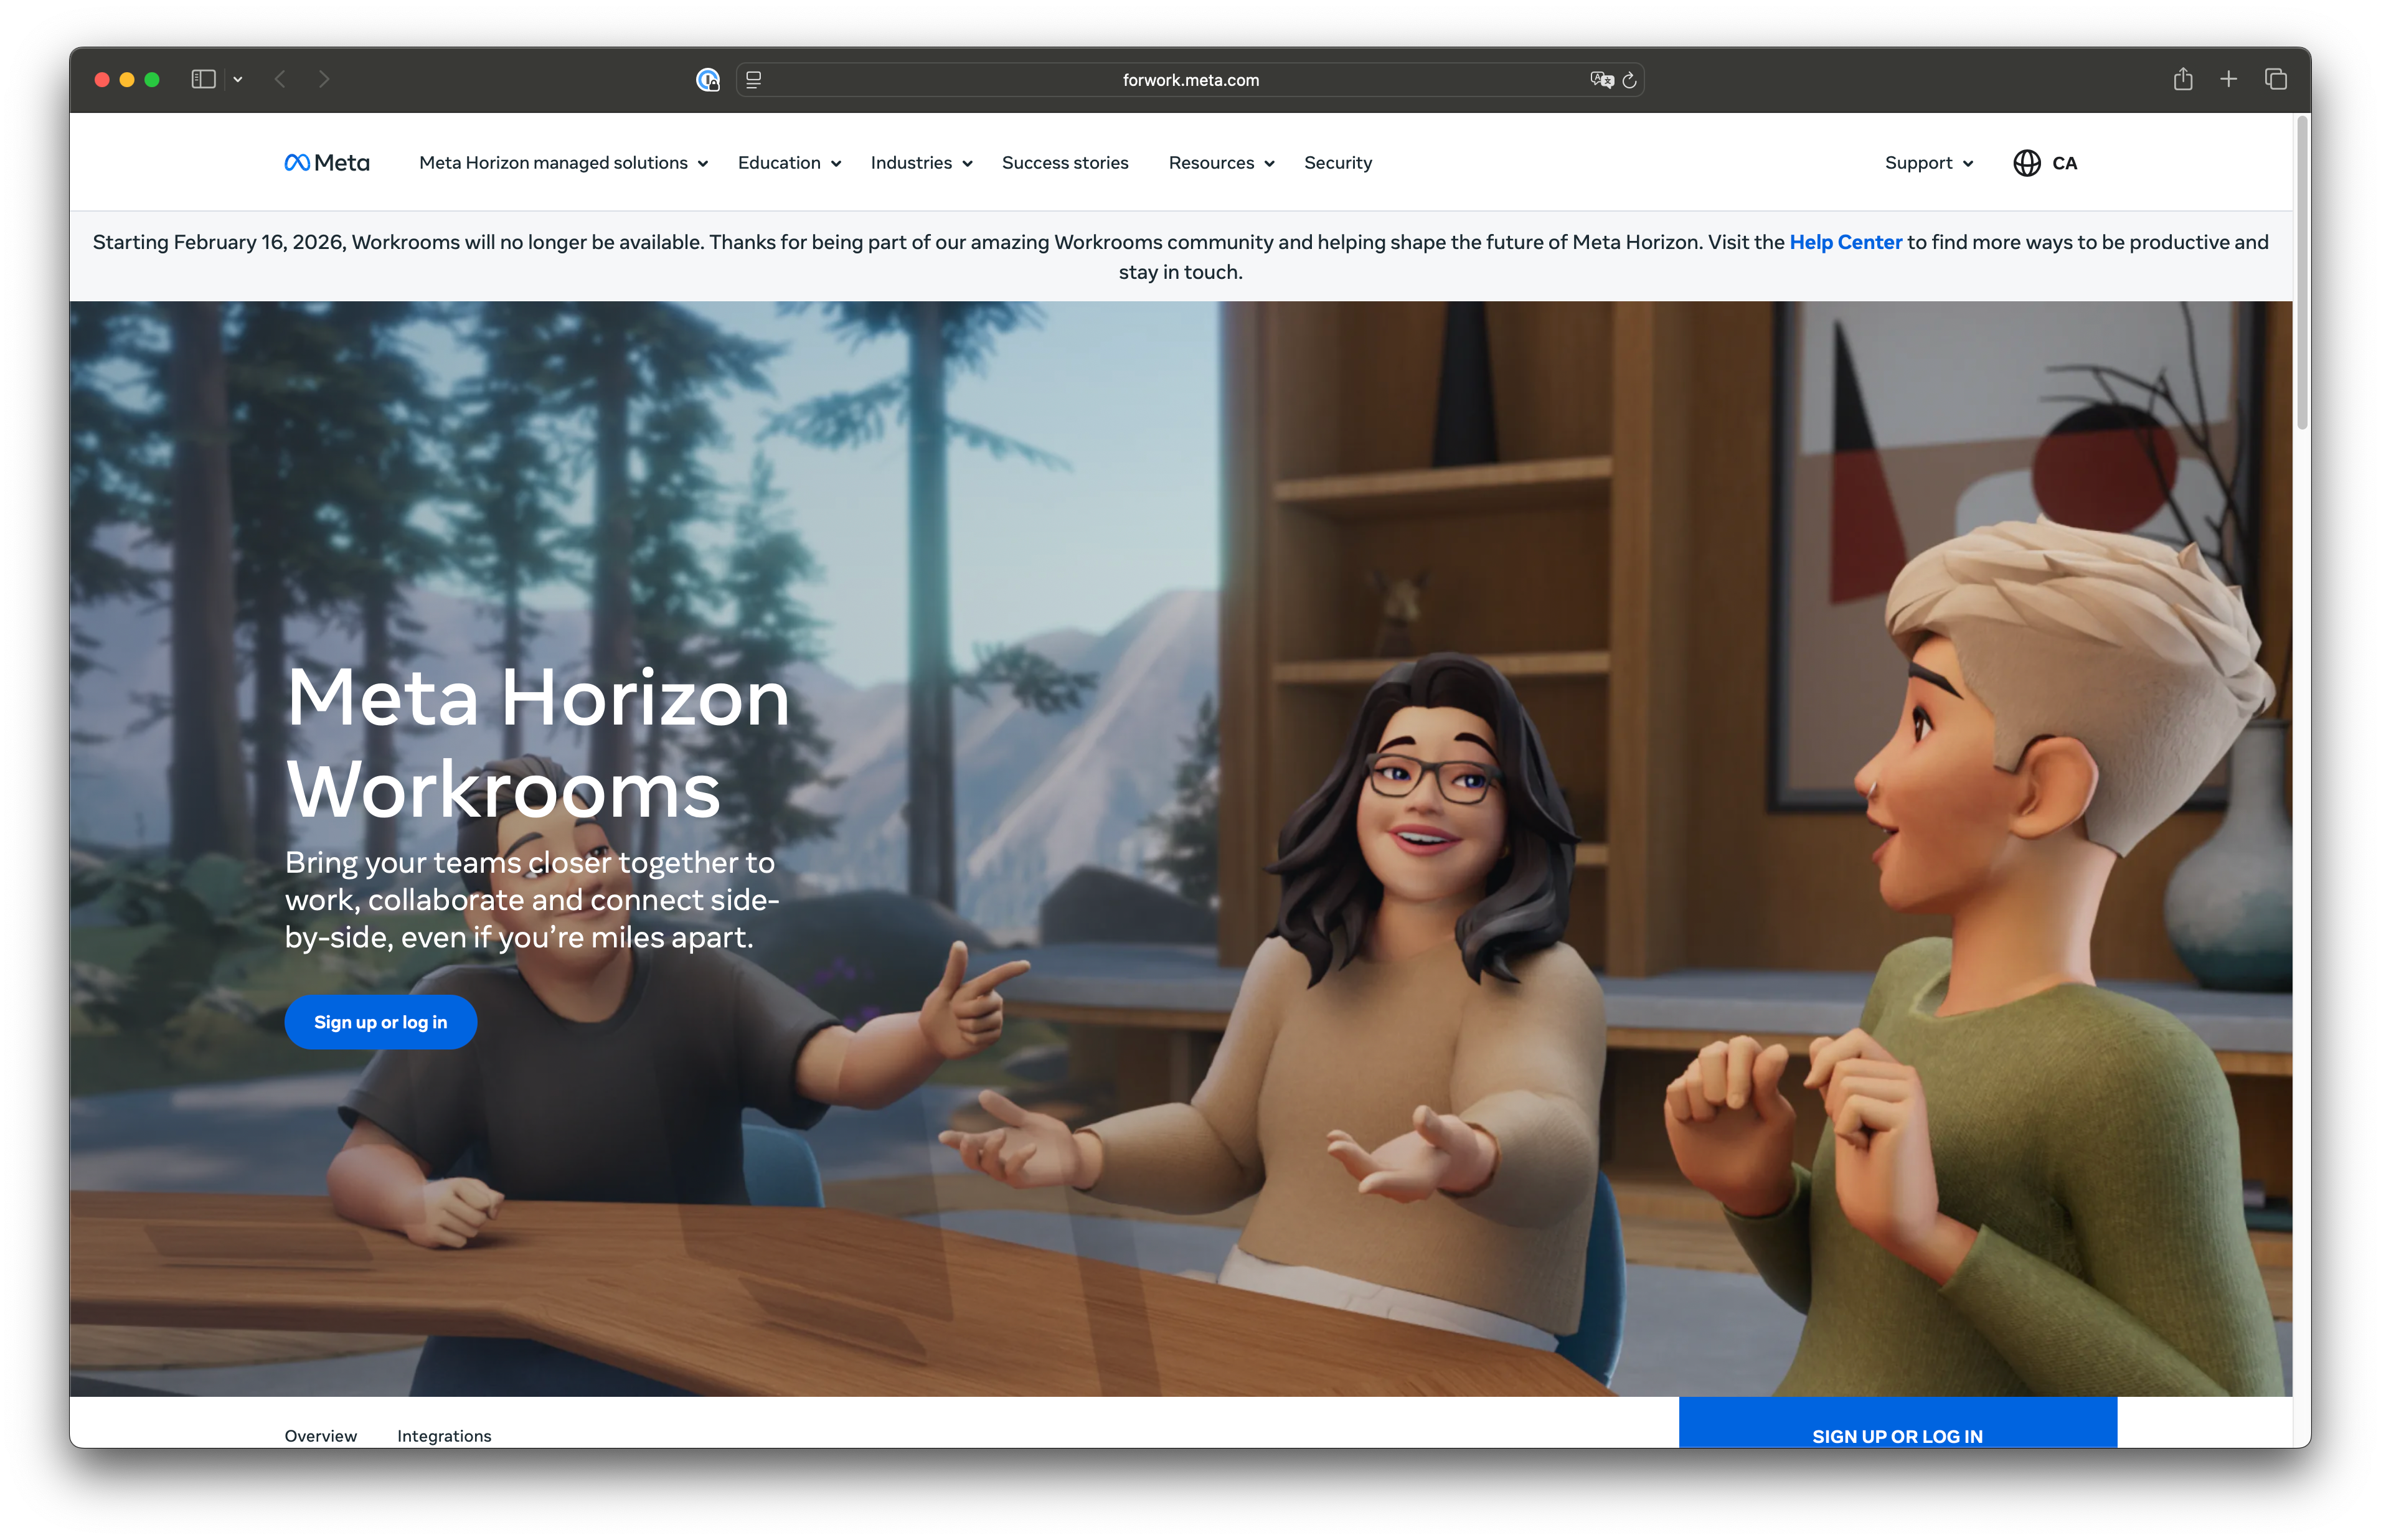The width and height of the screenshot is (2381, 1540).
Task: Open a new tab with plus icon
Action: [x=2229, y=79]
